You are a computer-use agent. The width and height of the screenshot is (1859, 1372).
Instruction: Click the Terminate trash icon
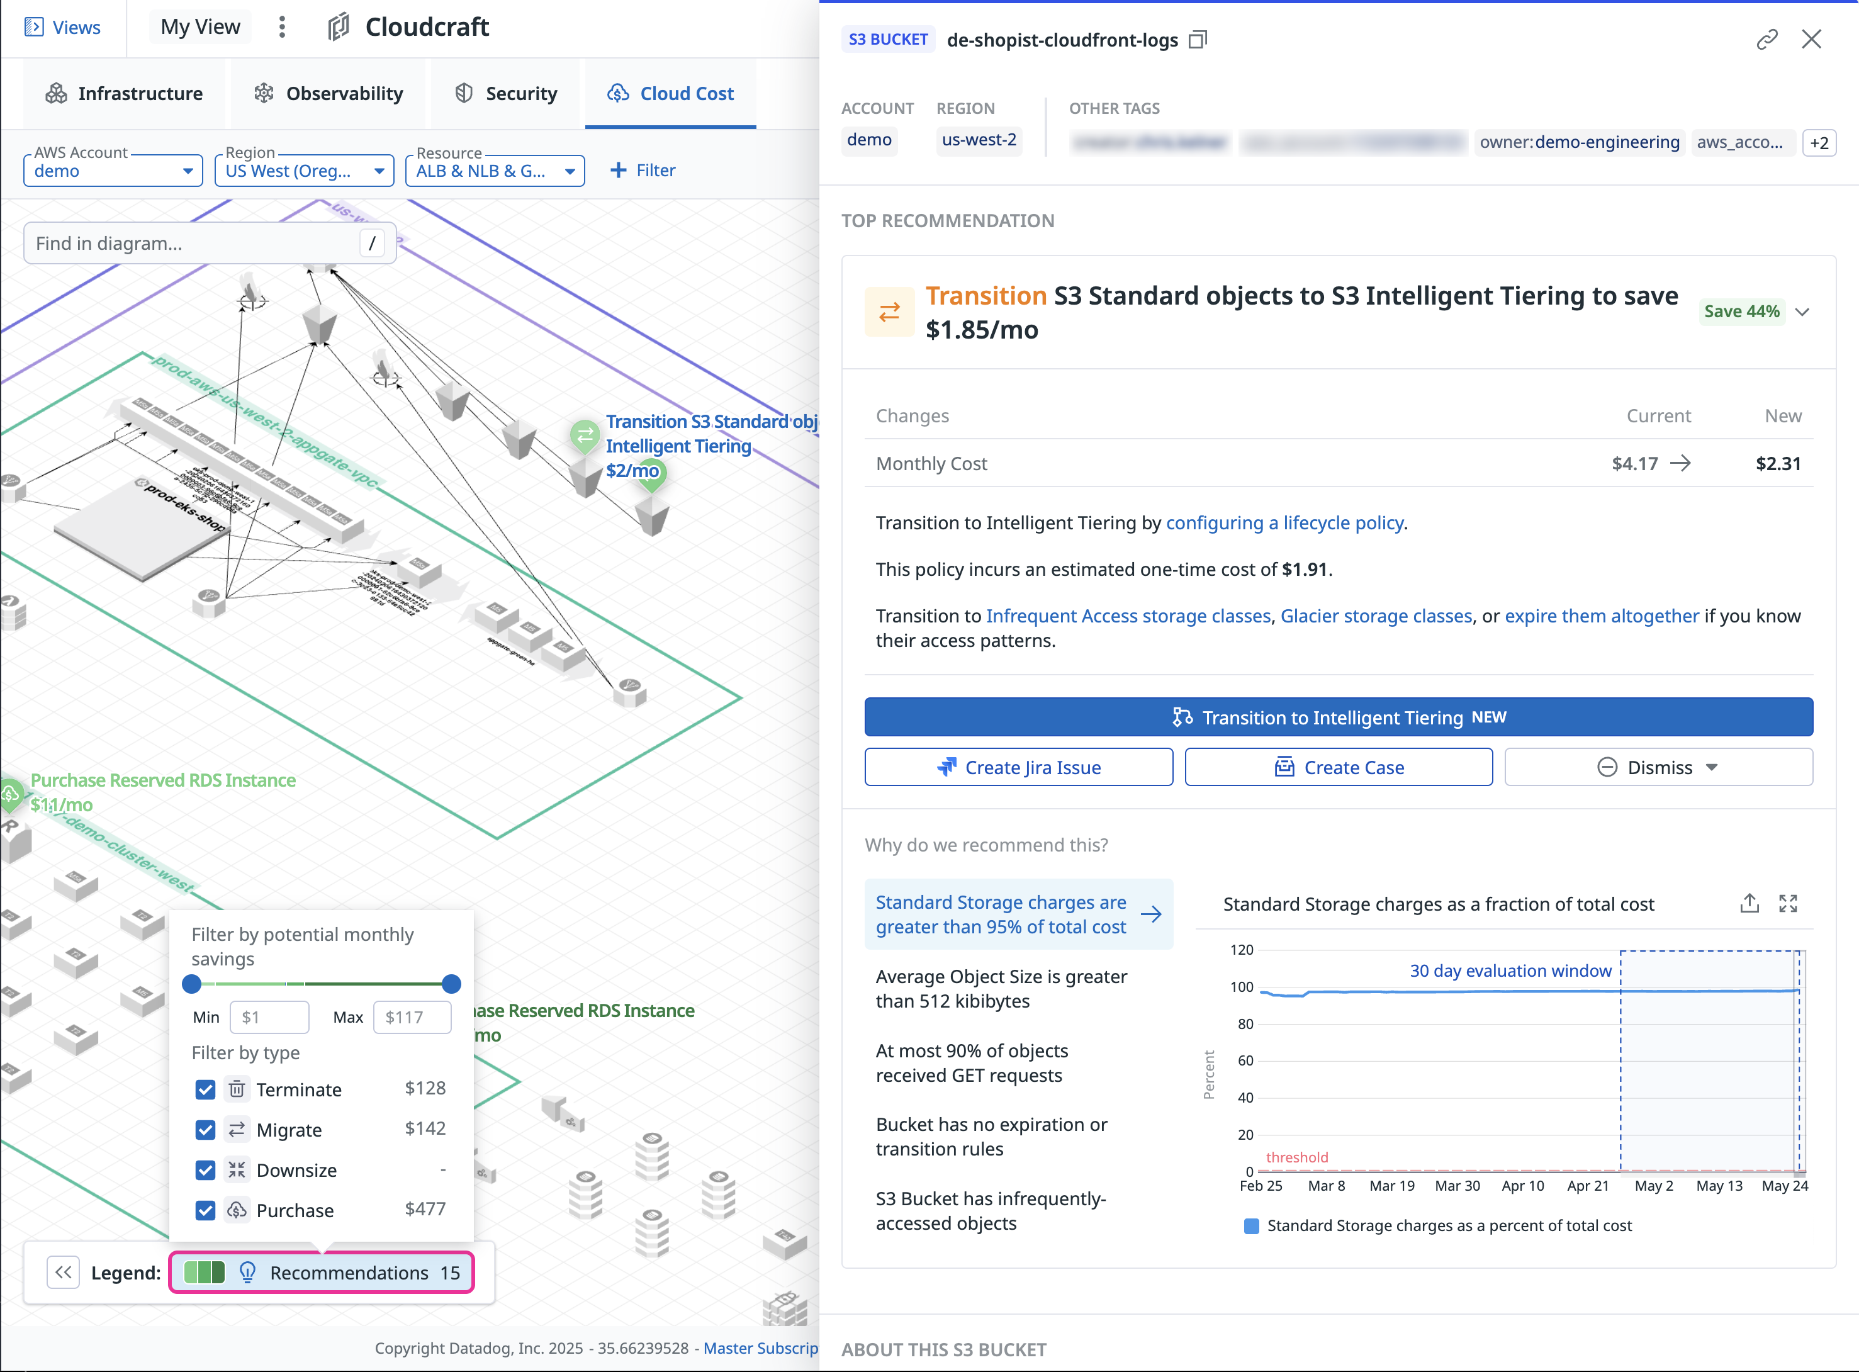click(x=237, y=1089)
